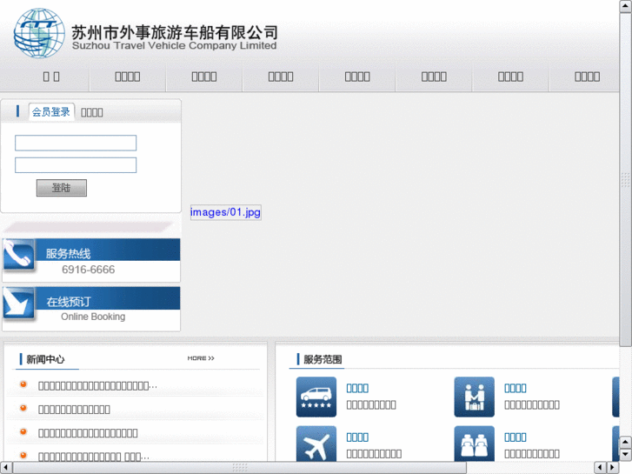
Task: Open the 服务热线 banner
Action: 91,260
